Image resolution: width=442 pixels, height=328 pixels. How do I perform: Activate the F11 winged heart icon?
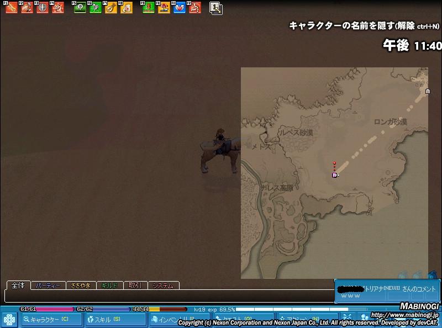[180, 8]
